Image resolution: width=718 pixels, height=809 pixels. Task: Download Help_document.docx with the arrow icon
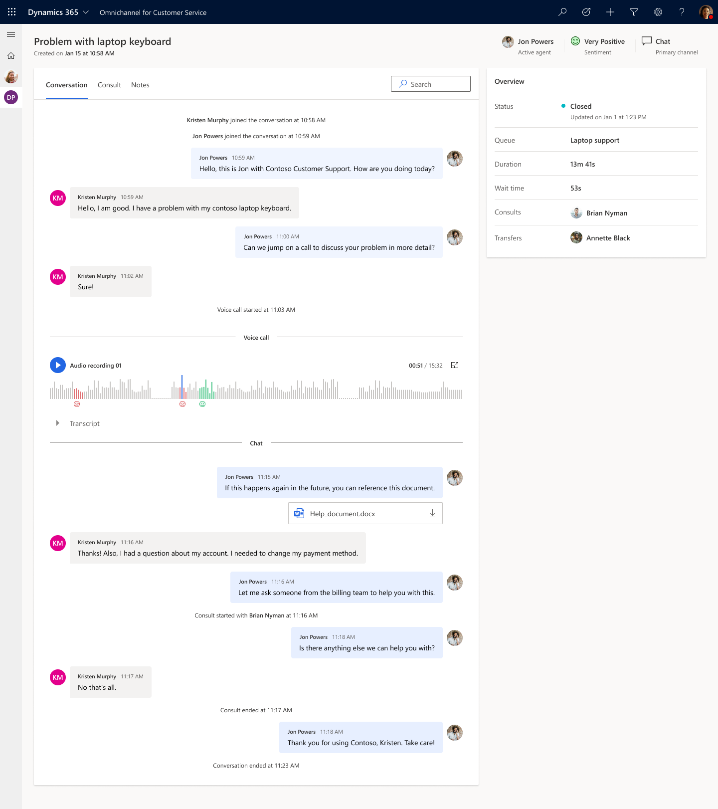point(432,514)
